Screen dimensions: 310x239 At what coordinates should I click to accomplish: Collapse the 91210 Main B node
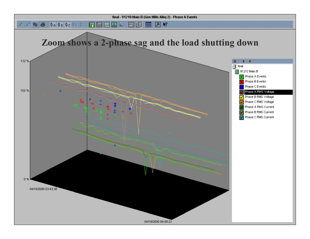(x=237, y=71)
